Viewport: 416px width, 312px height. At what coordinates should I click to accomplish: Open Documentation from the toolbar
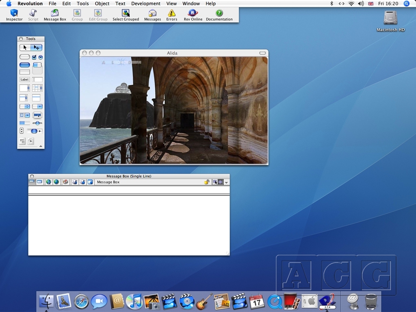[219, 15]
